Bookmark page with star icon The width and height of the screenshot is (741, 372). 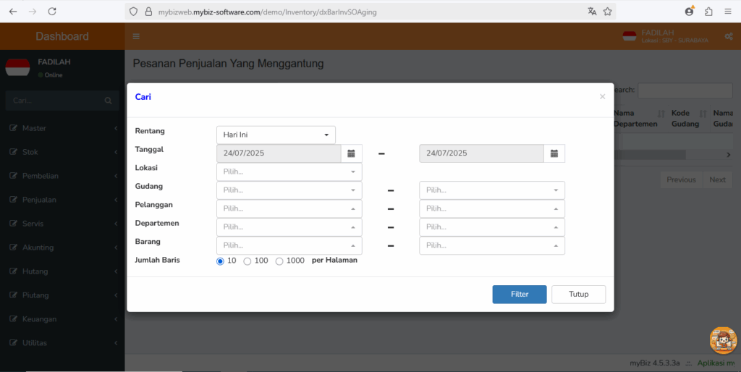point(608,12)
